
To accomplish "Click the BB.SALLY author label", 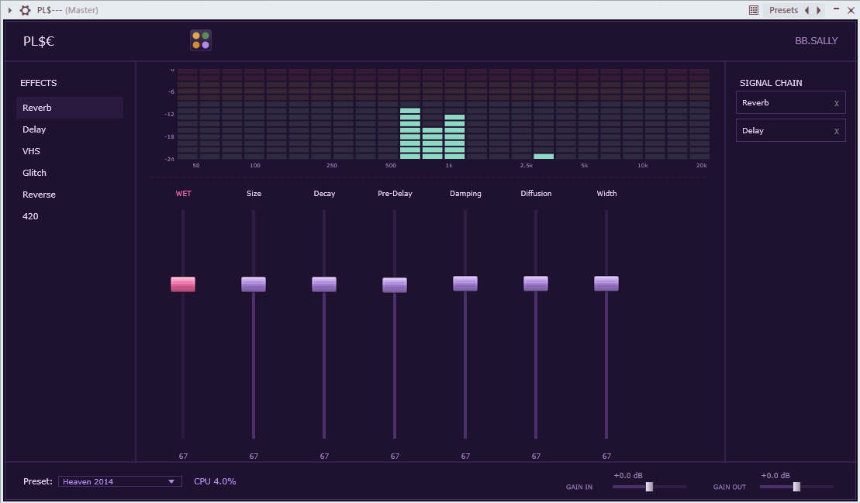I will 816,41.
